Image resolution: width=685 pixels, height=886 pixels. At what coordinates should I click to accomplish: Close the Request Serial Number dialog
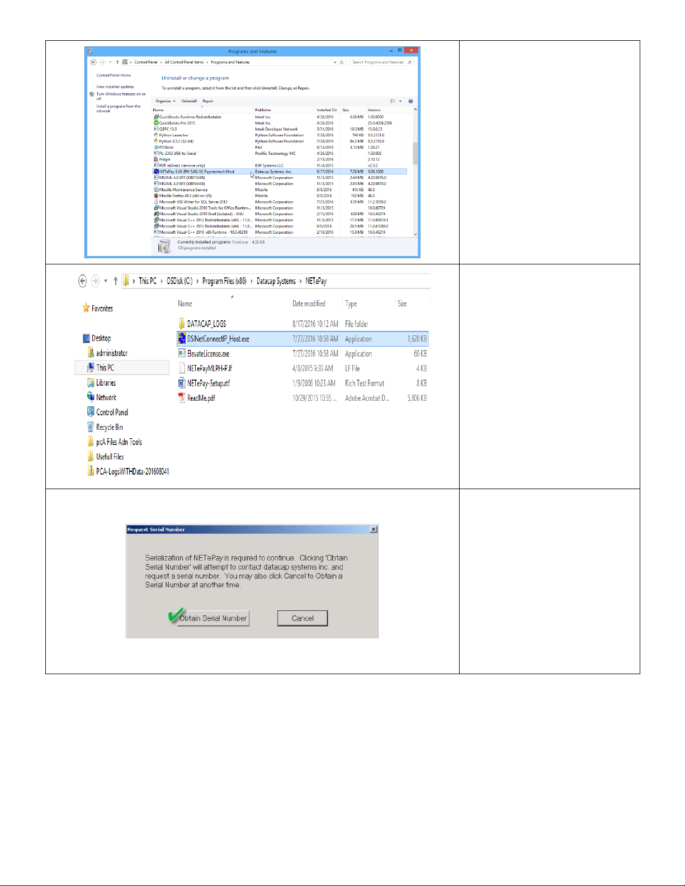click(374, 529)
